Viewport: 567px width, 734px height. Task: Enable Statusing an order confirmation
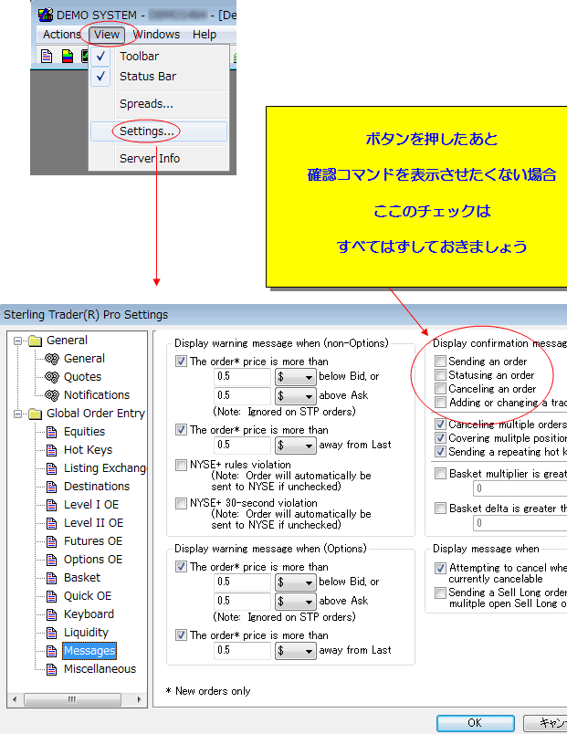coord(440,374)
